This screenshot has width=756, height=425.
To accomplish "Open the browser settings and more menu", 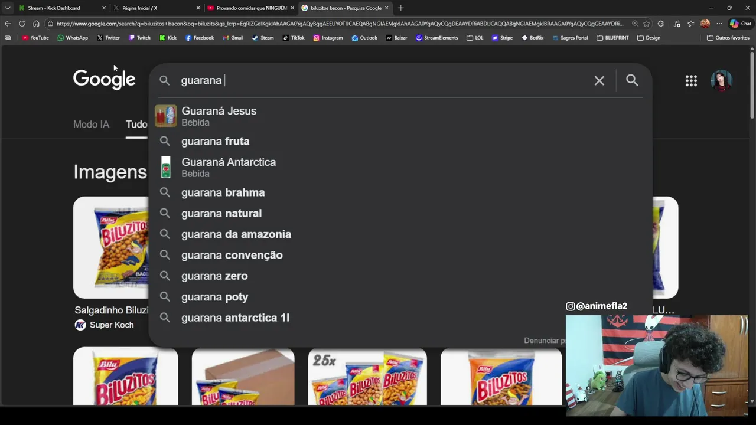I will [x=719, y=24].
